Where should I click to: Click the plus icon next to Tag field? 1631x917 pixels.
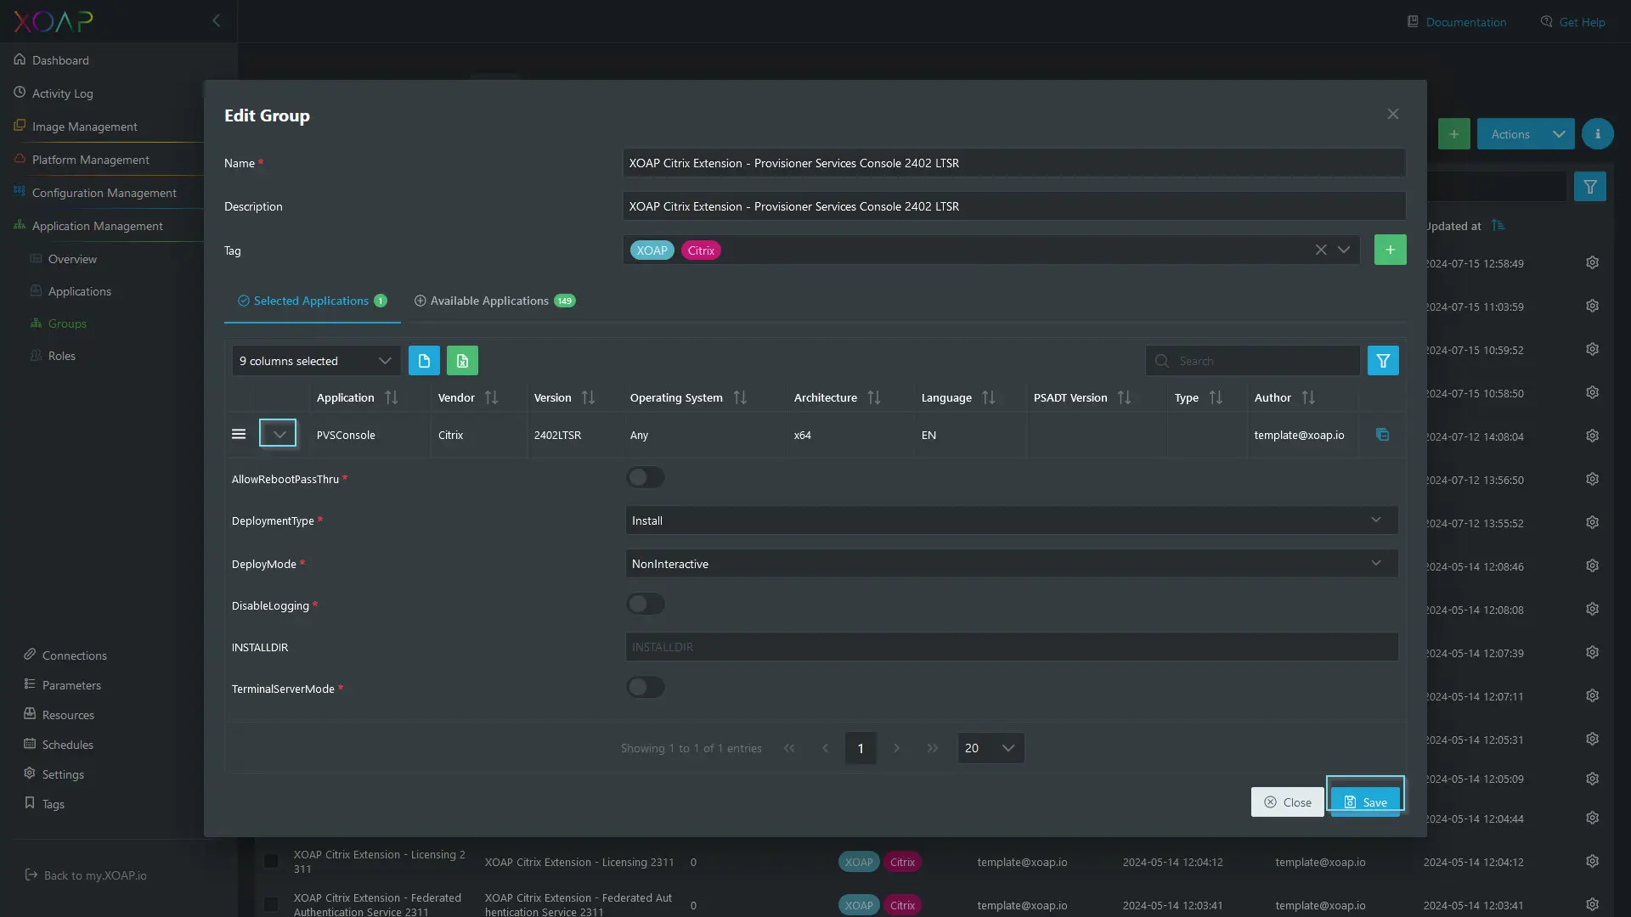tap(1390, 249)
